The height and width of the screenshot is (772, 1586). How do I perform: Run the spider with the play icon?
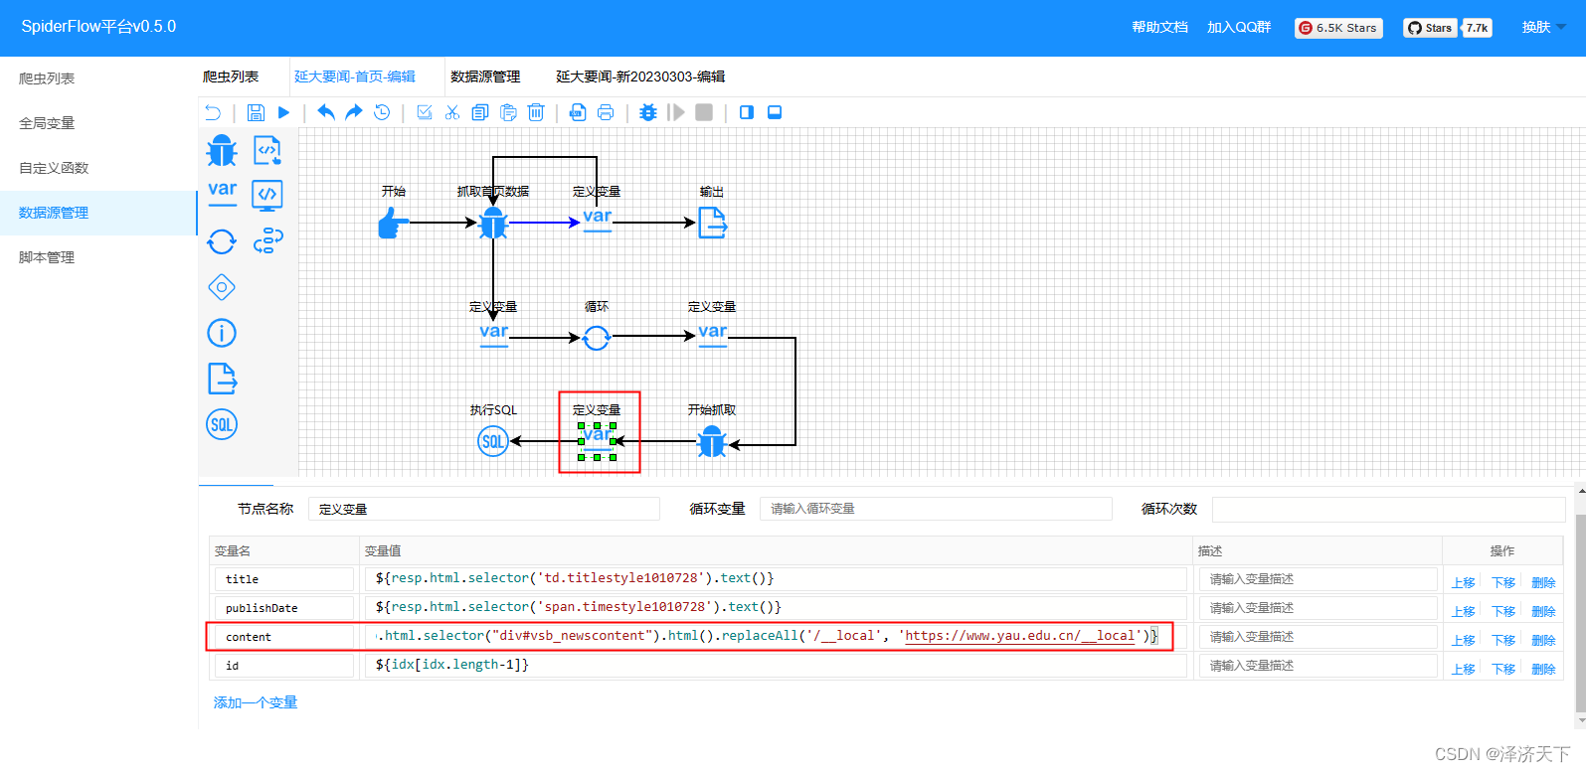click(x=283, y=112)
